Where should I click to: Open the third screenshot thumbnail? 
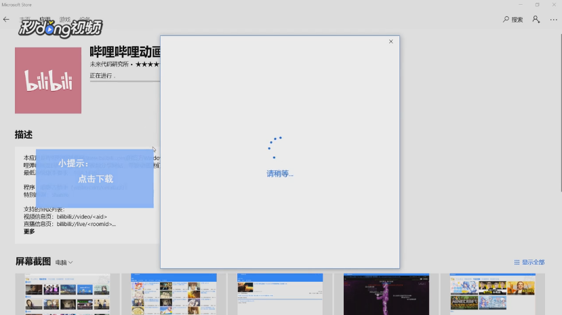[280, 294]
